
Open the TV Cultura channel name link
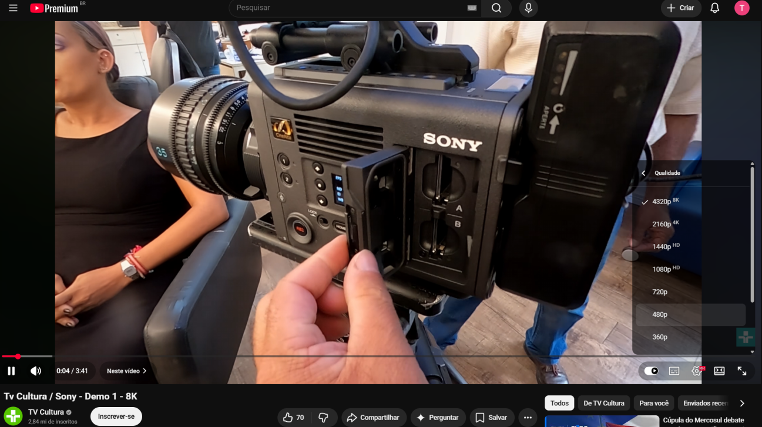[x=46, y=412]
